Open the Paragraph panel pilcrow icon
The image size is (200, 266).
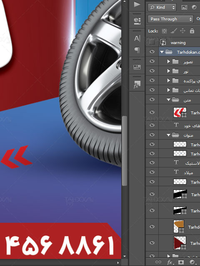point(137,50)
